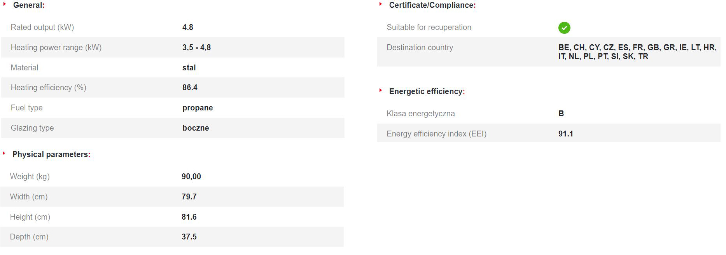Click the Fuel type value propane
726x255 pixels.
[198, 108]
